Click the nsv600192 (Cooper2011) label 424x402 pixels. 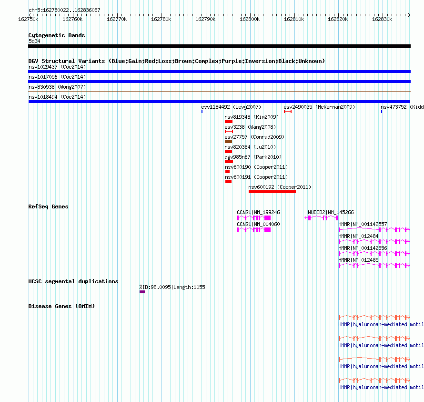(280, 187)
